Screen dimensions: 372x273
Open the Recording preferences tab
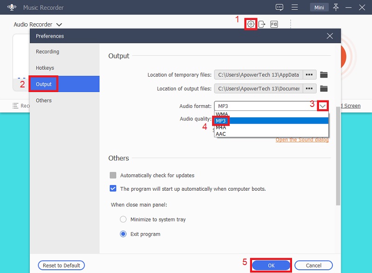coord(65,52)
